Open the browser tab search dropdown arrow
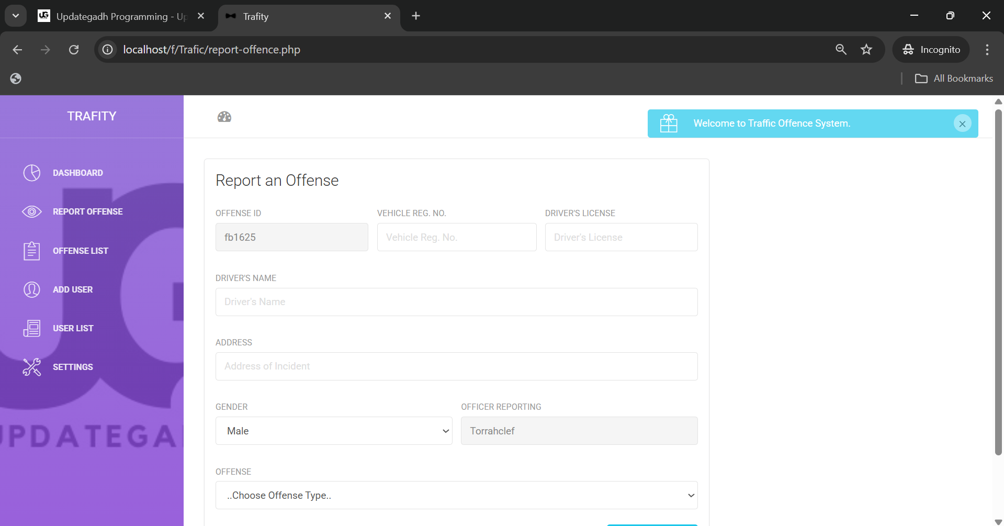Image resolution: width=1004 pixels, height=526 pixels. click(16, 16)
